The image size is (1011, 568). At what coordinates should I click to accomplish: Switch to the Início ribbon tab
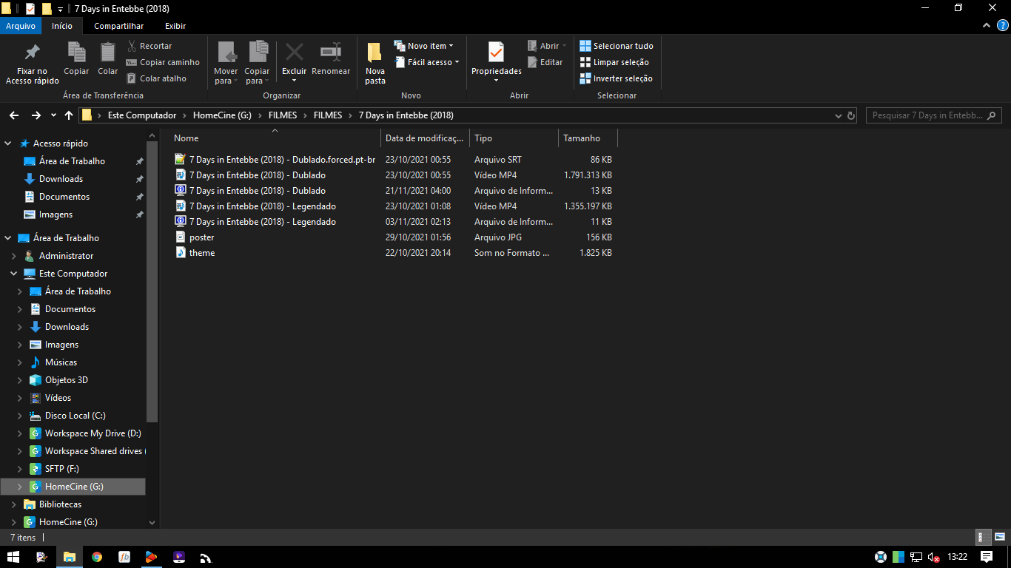click(62, 26)
